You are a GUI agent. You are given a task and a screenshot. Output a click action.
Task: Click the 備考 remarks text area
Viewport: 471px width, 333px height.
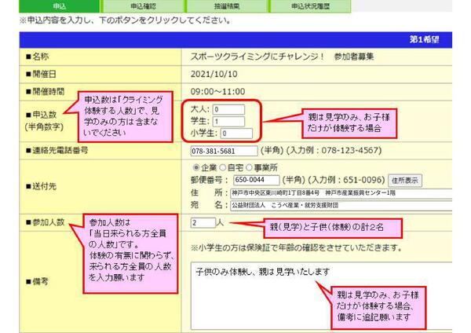pyautogui.click(x=321, y=296)
